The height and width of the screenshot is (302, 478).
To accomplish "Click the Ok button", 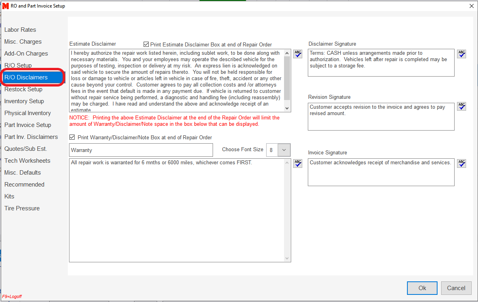I will coord(422,288).
